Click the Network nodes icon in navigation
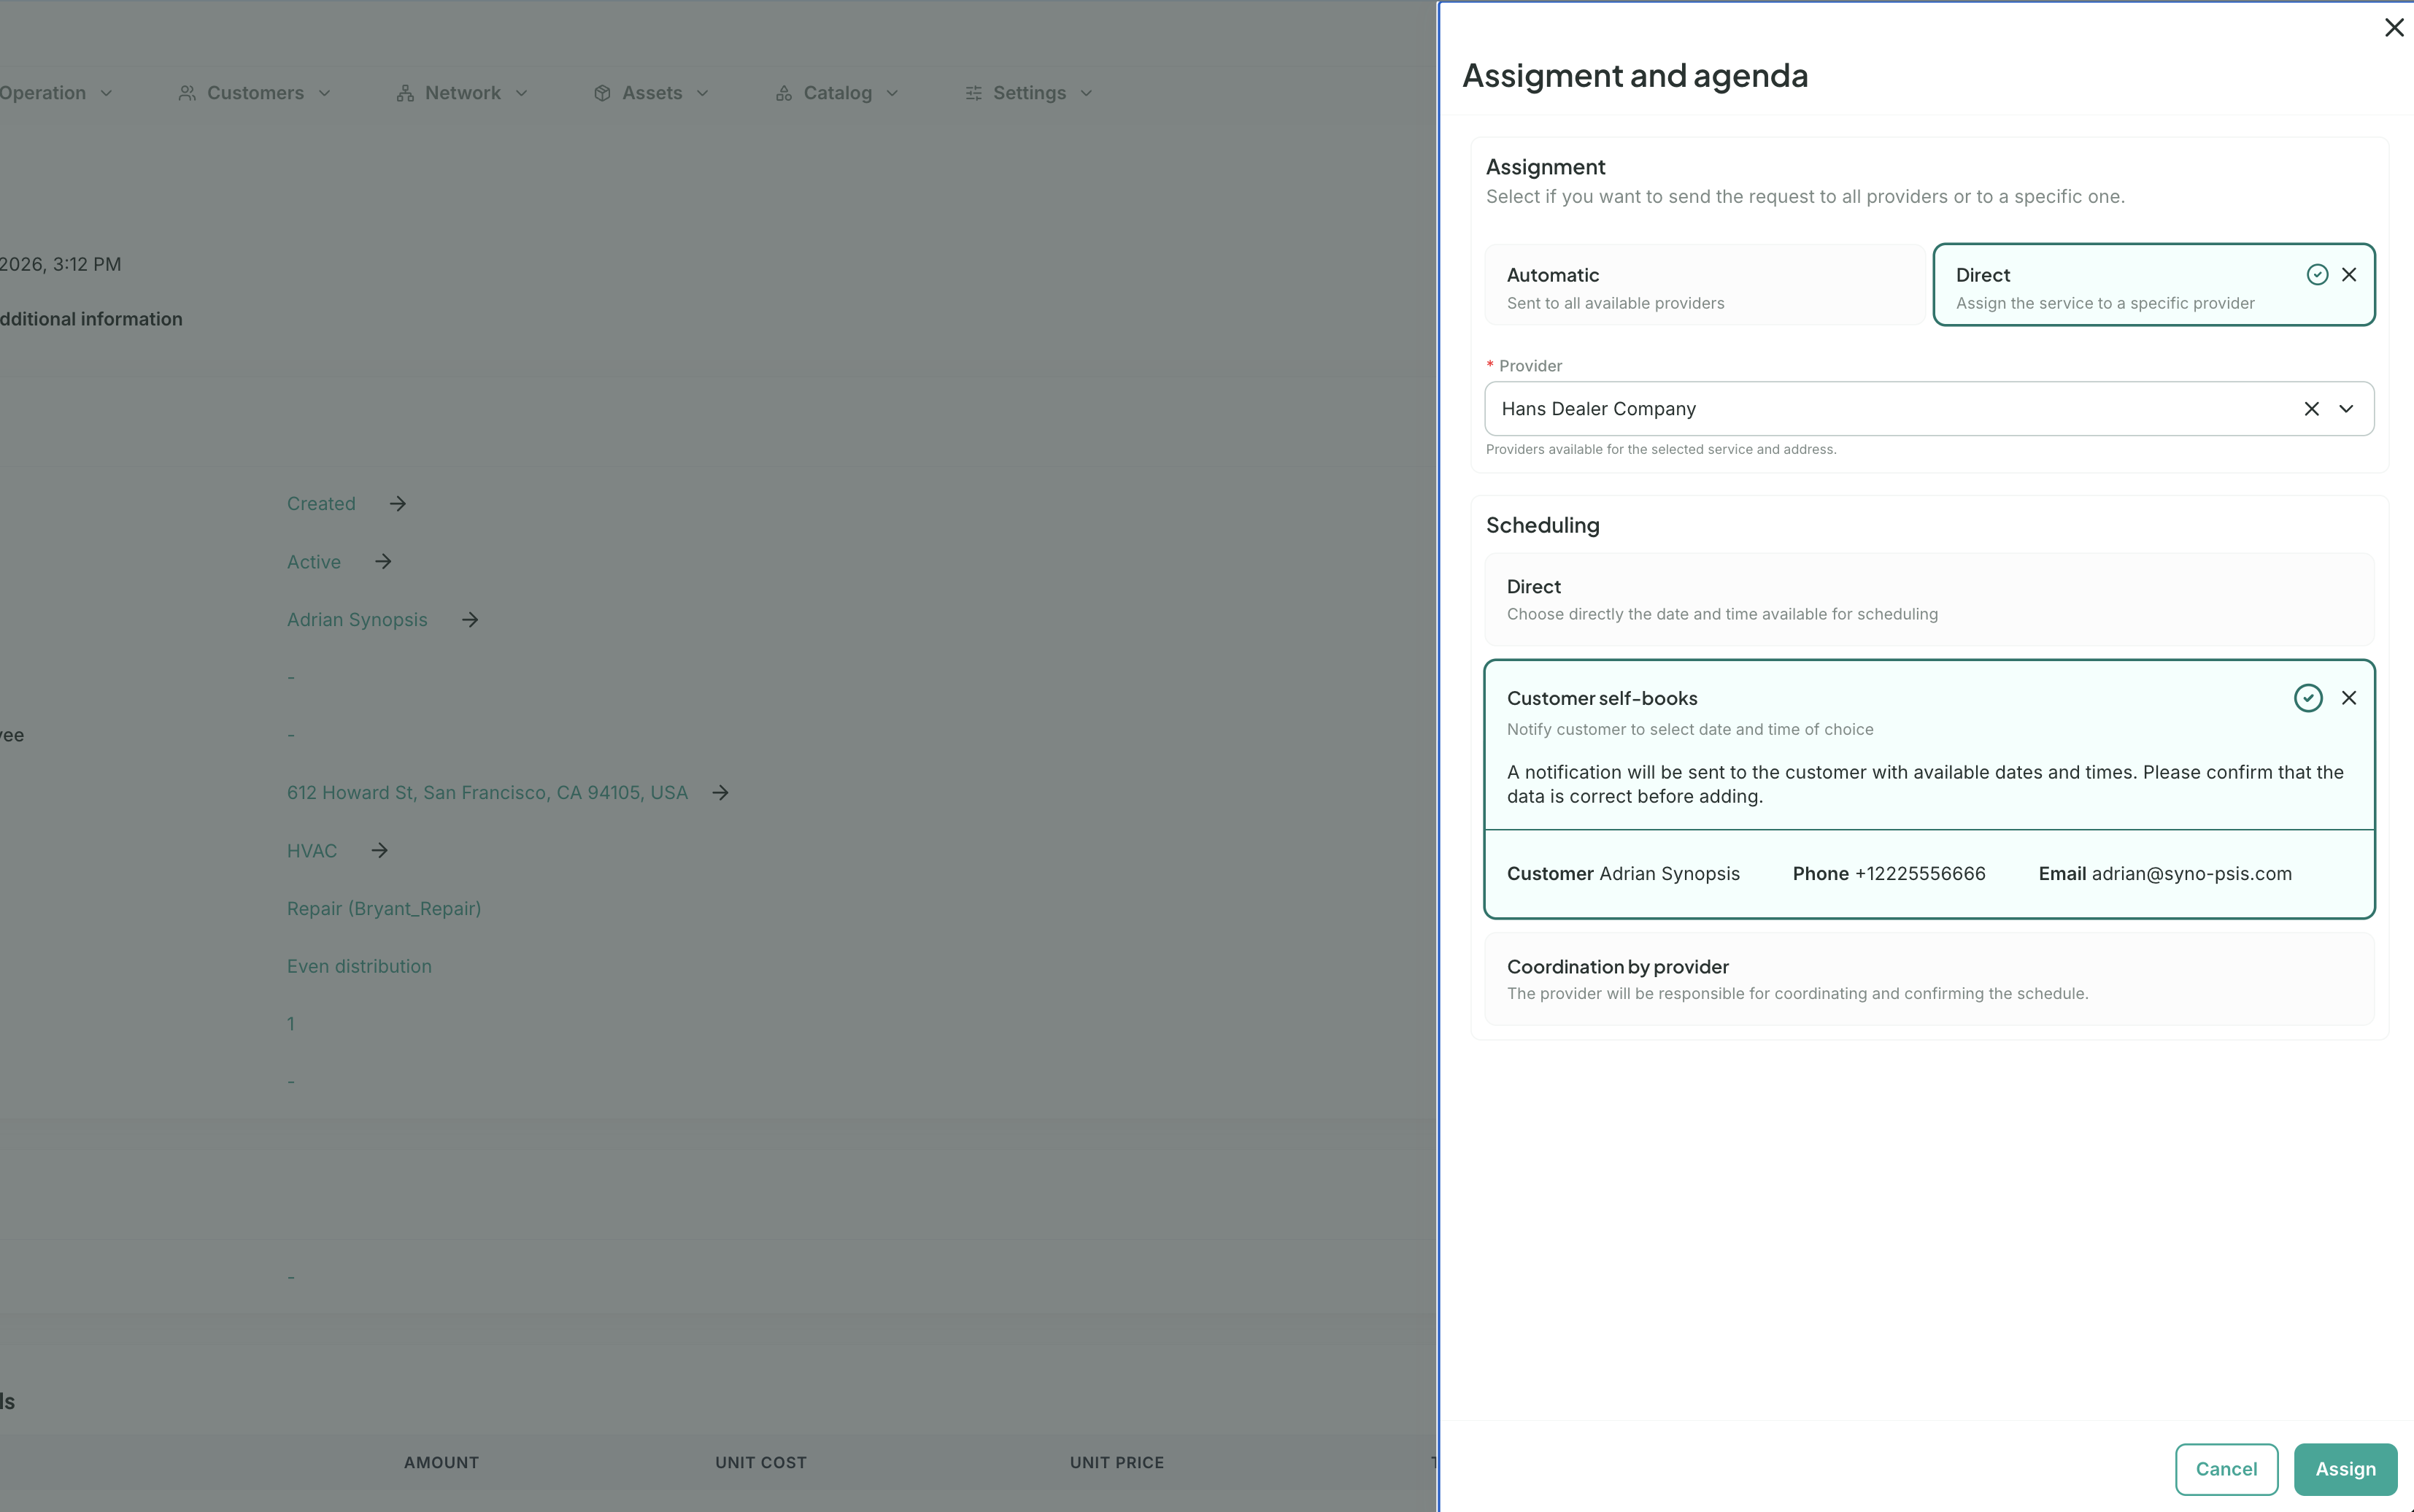Image resolution: width=2414 pixels, height=1512 pixels. tap(405, 93)
